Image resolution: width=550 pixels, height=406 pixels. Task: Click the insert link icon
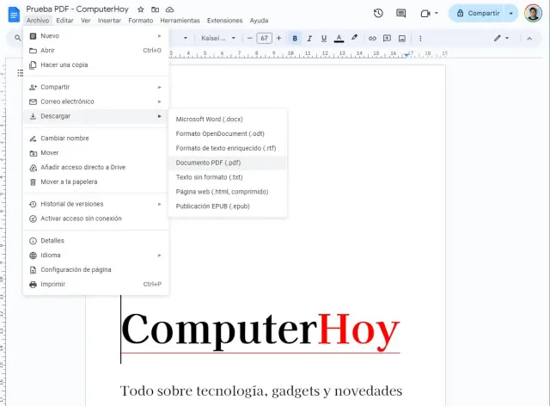372,38
